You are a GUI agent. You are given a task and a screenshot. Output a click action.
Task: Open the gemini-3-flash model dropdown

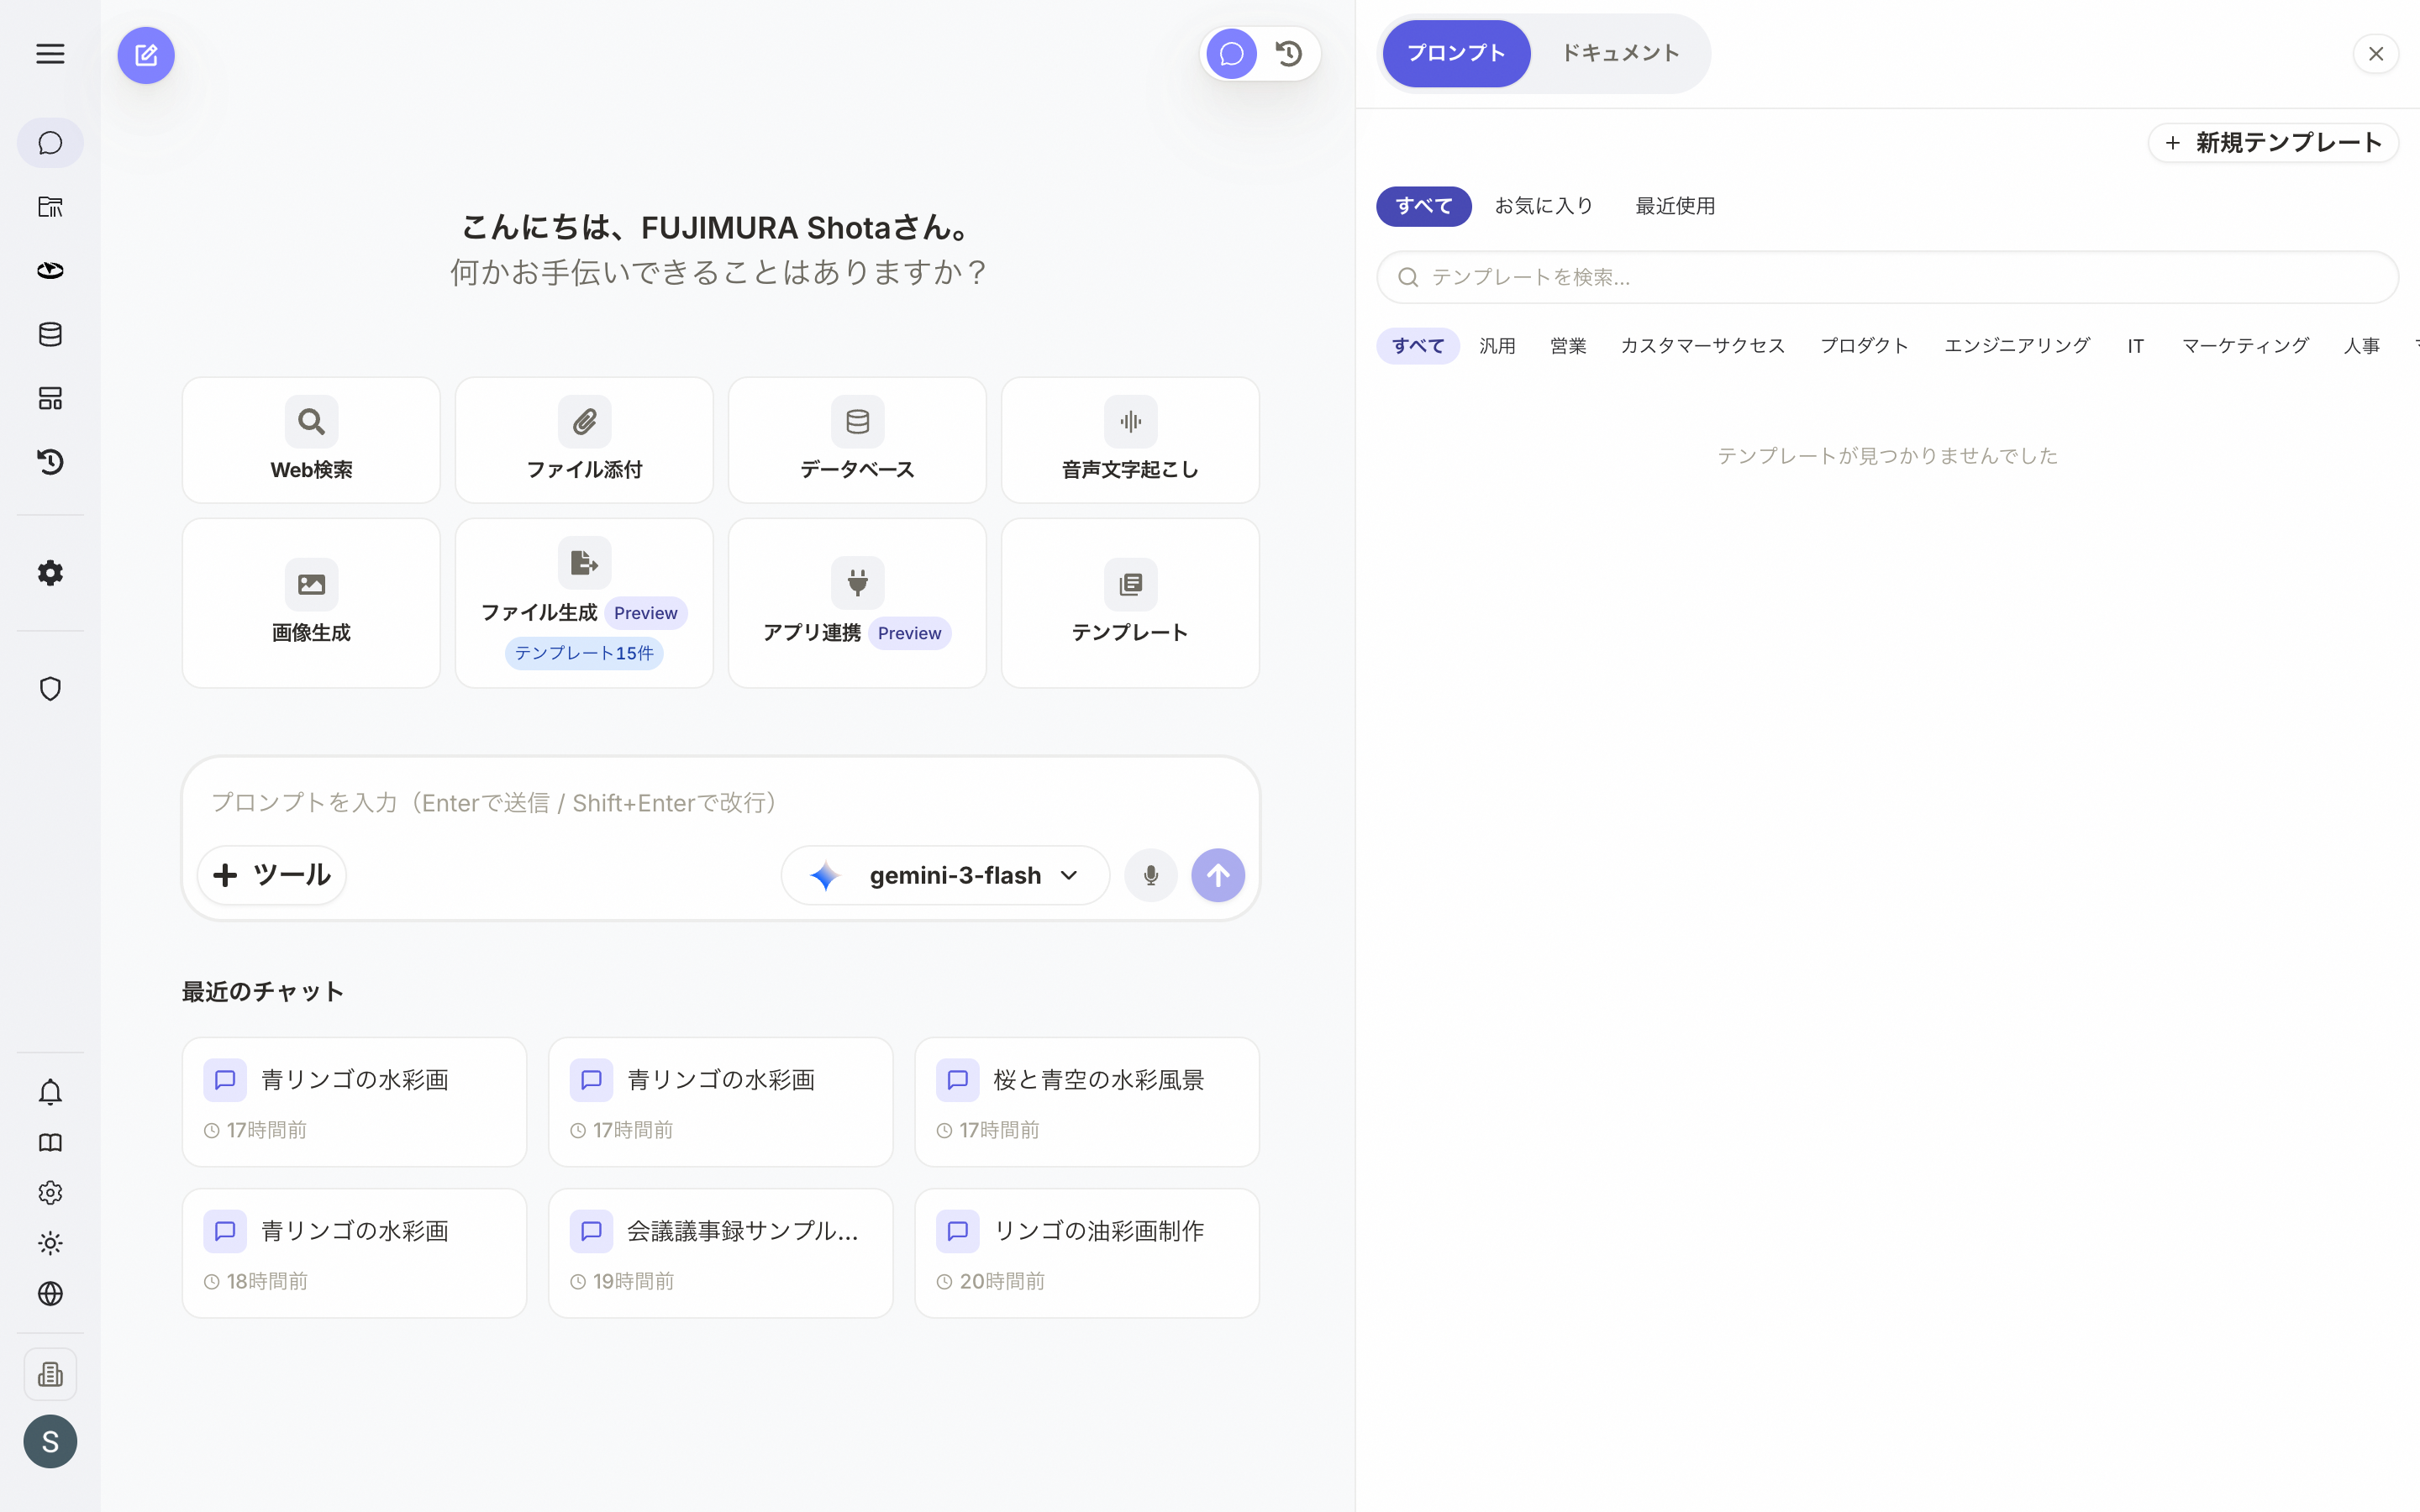(945, 875)
